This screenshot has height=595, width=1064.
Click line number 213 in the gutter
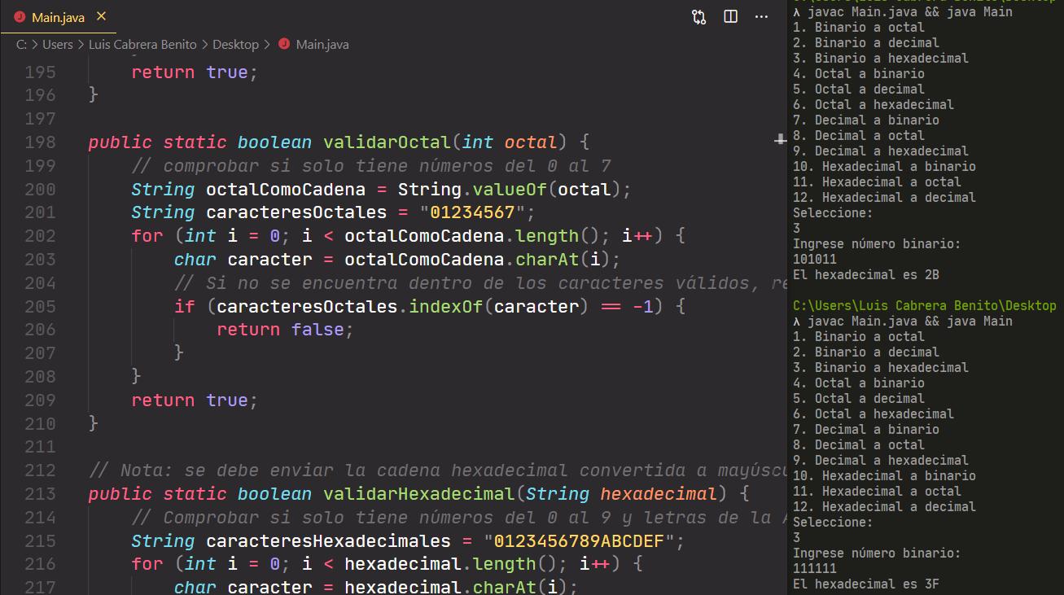click(x=40, y=494)
